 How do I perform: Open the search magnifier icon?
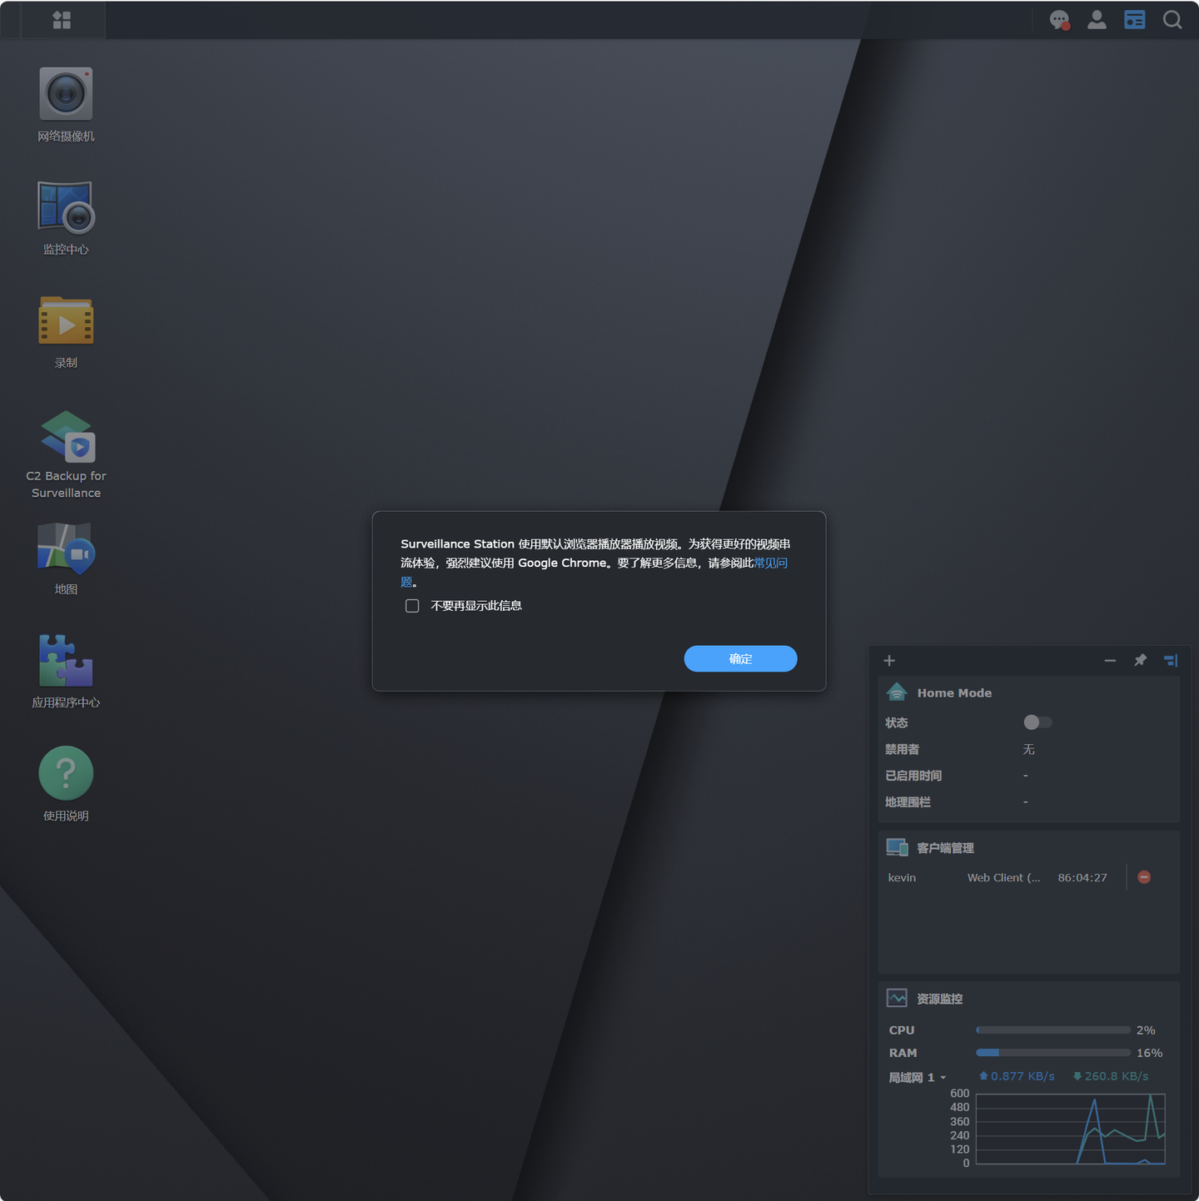[1172, 20]
